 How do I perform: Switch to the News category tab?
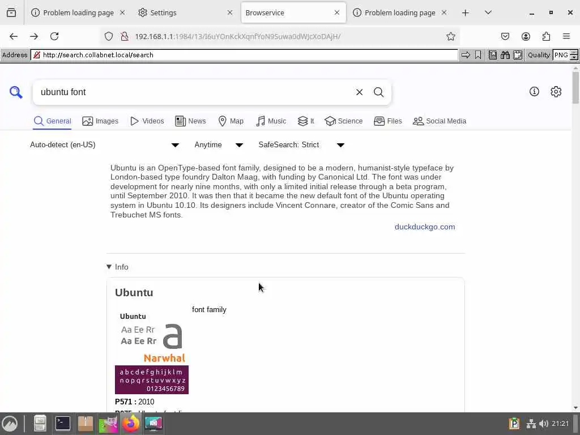pyautogui.click(x=190, y=121)
